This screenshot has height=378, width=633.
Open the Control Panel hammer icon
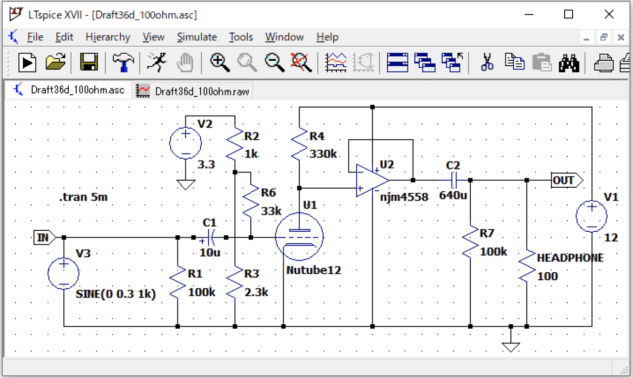pos(123,62)
